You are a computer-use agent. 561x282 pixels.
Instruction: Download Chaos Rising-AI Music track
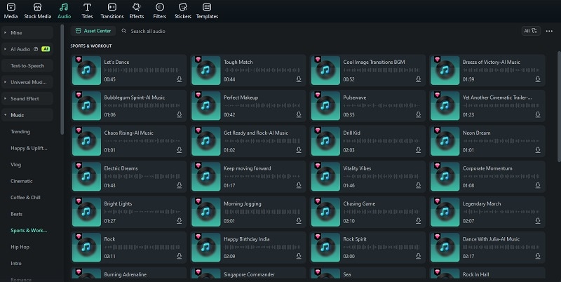[180, 150]
